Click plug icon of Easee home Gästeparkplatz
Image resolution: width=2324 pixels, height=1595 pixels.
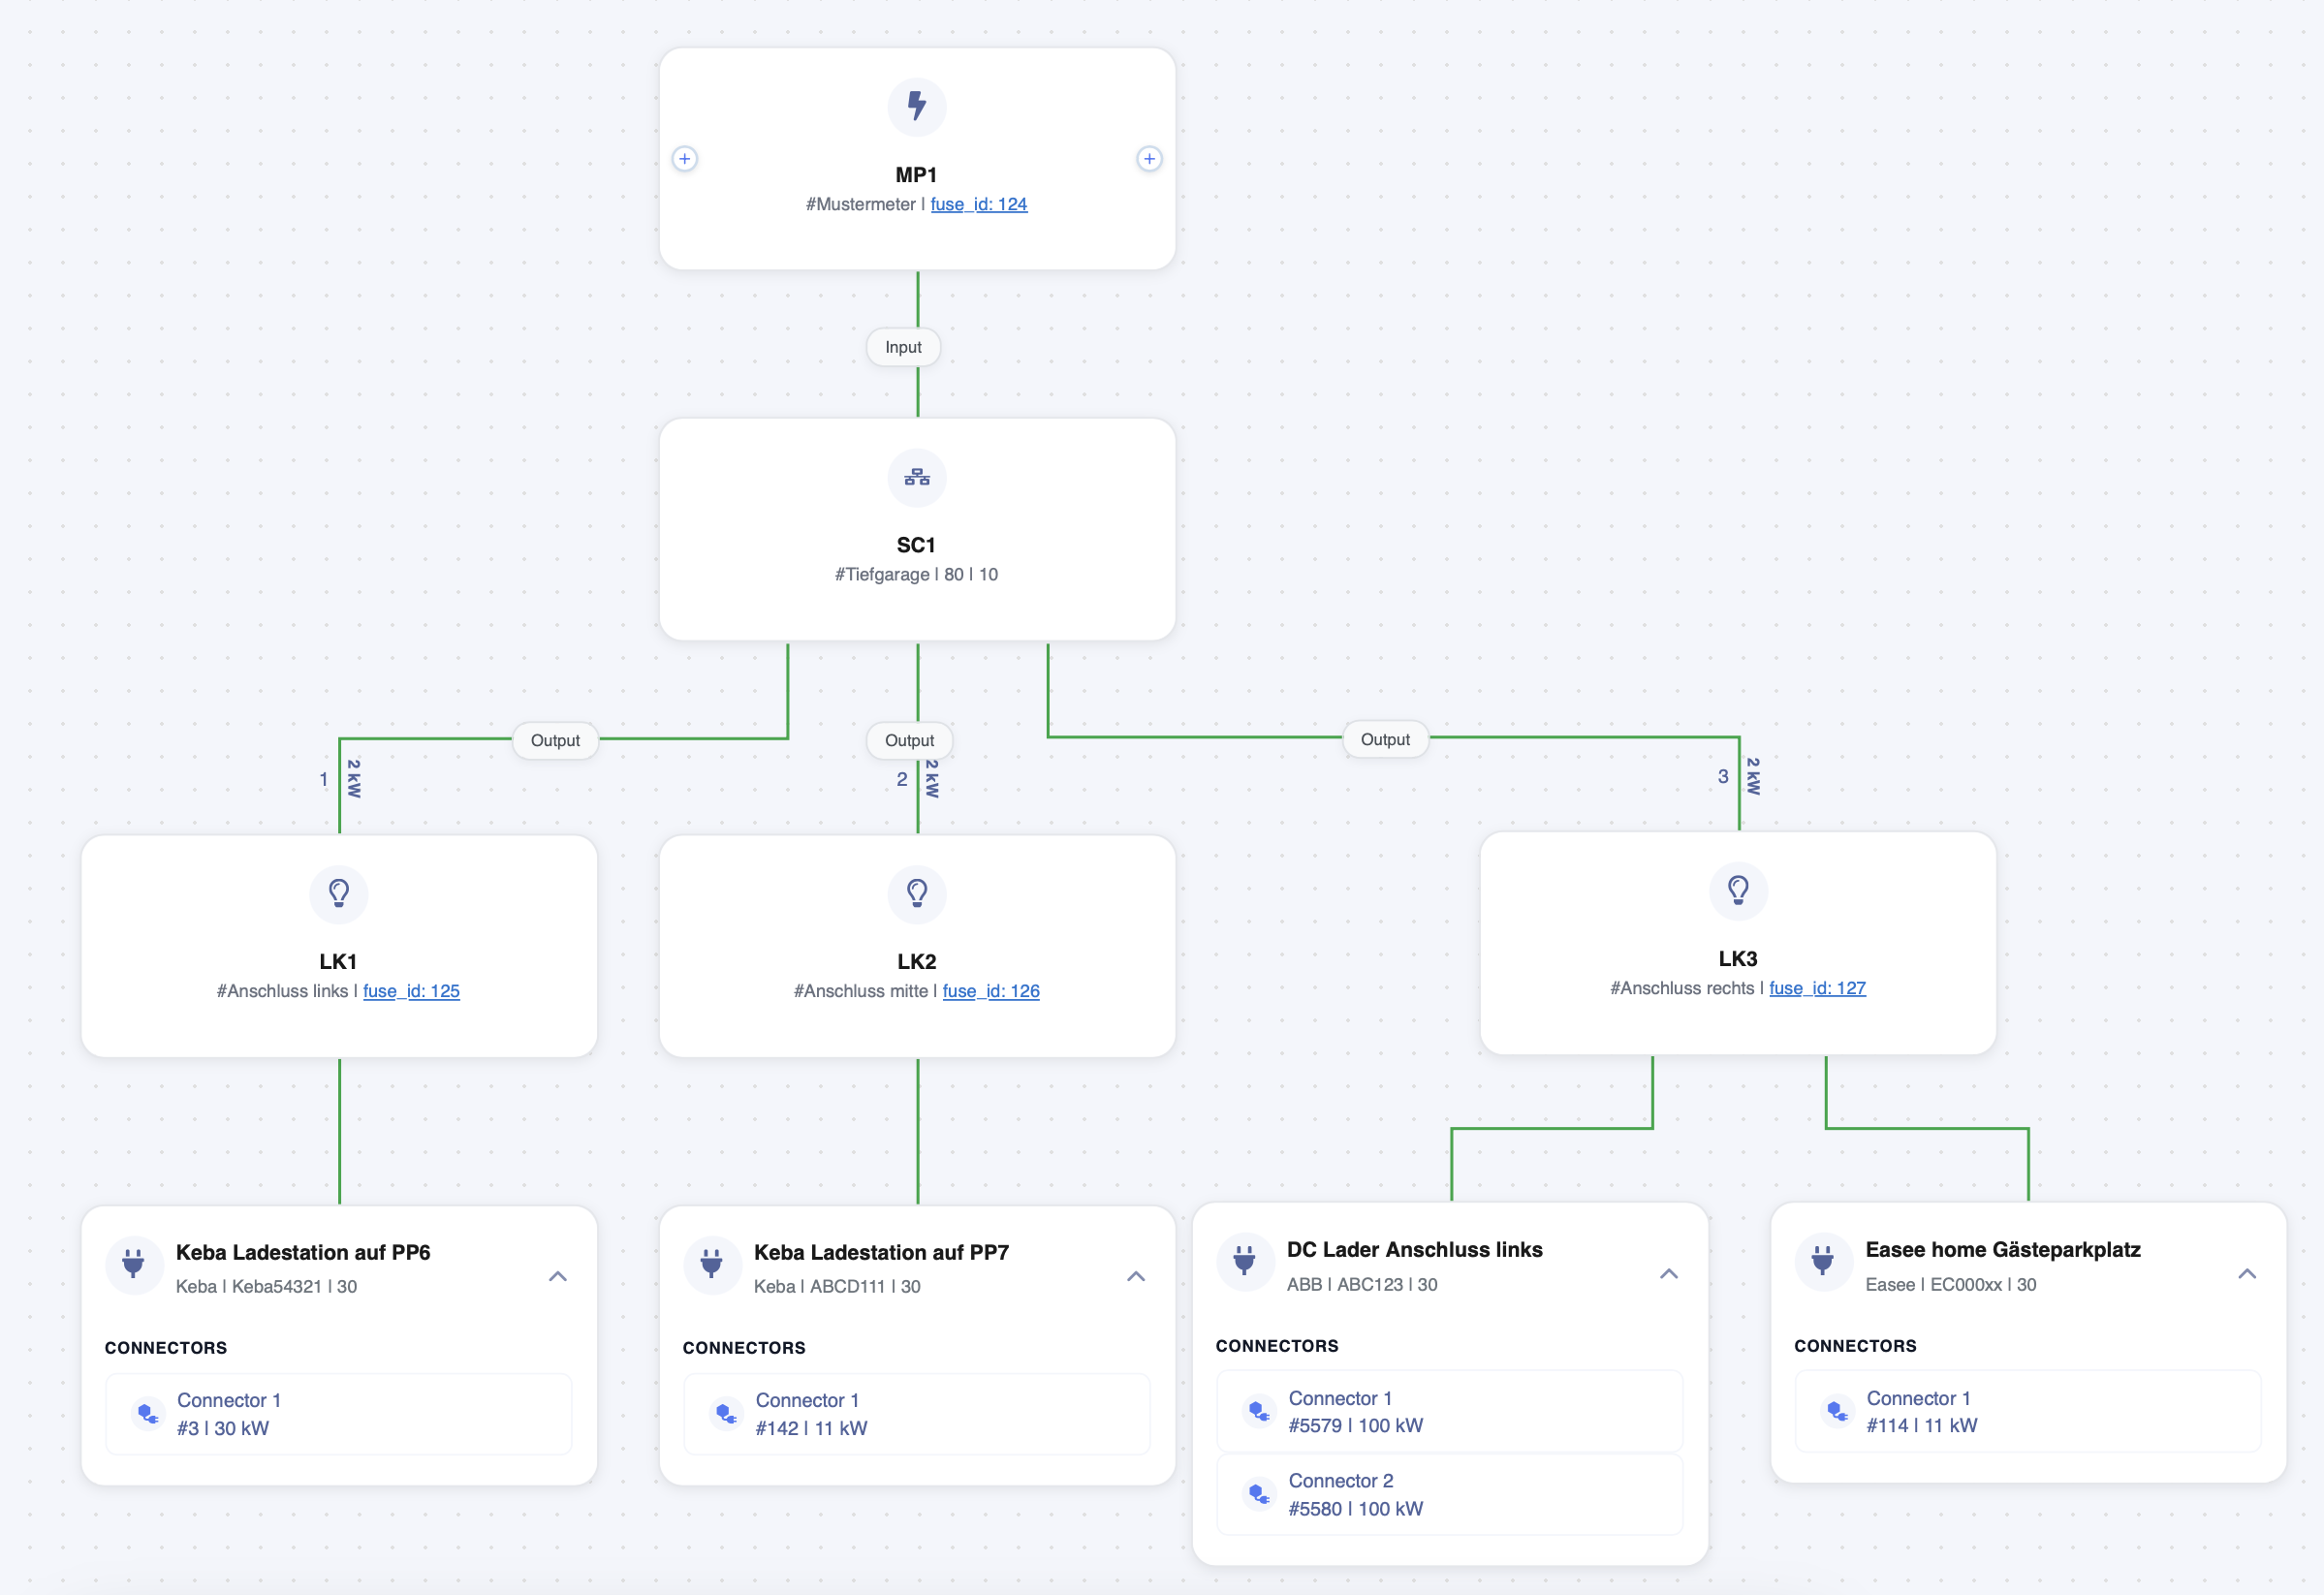[x=1822, y=1262]
